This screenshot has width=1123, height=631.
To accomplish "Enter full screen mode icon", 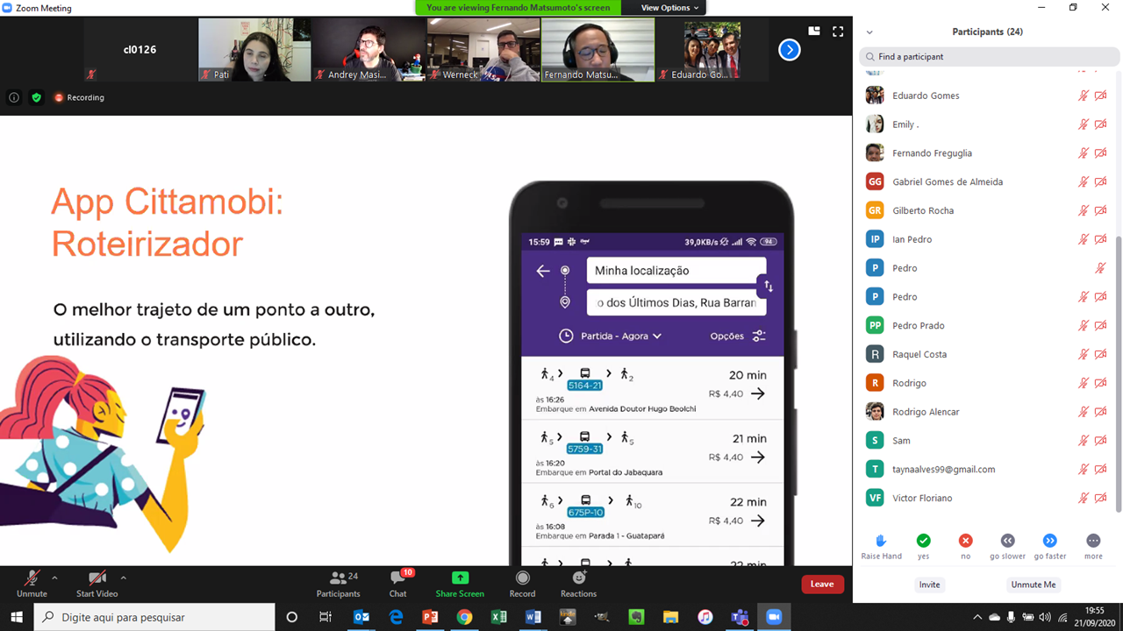I will point(838,32).
